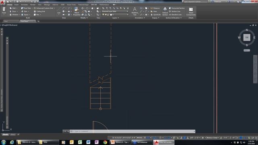Click the new drawing tab plus button
Screen dimensions: 258x145
tap(38, 21)
